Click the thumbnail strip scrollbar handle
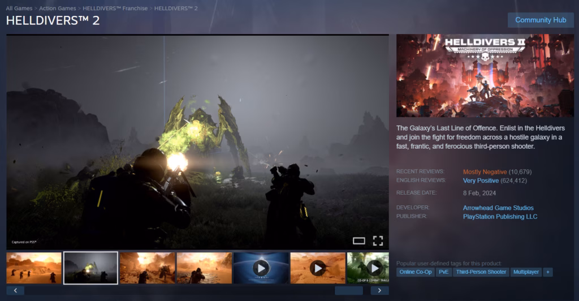 coord(348,290)
